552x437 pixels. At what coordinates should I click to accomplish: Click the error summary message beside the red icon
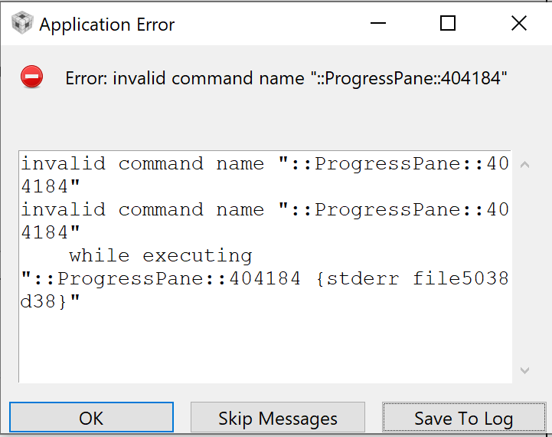[286, 78]
